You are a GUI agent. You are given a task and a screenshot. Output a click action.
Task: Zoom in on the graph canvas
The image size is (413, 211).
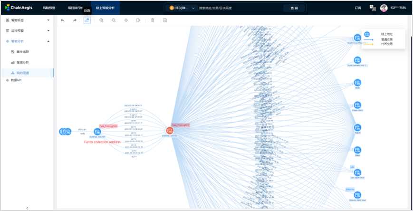coord(101,20)
